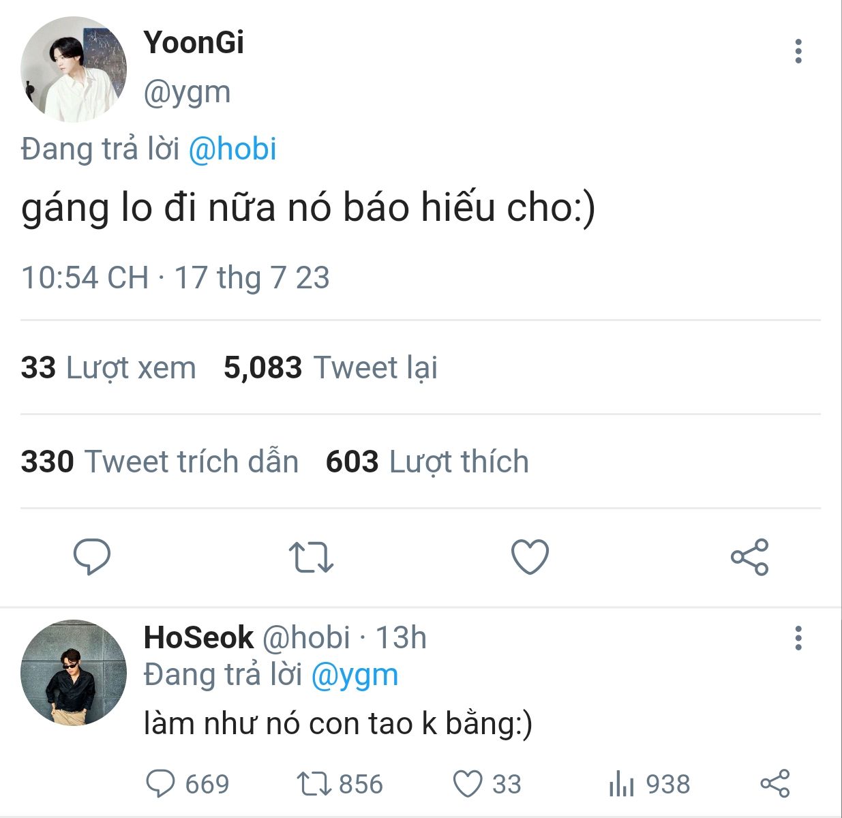
Task: Like YoonGi's tweet with heart icon
Action: 530,557
